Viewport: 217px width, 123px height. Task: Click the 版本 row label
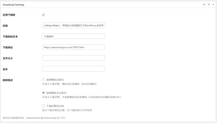[x=5, y=69]
